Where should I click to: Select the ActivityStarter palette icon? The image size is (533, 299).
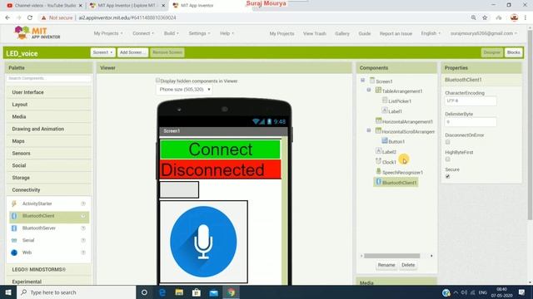pyautogui.click(x=14, y=203)
